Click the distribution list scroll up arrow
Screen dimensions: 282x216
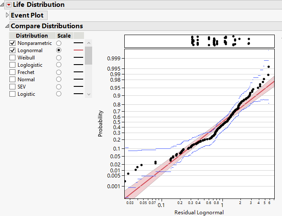coord(88,43)
